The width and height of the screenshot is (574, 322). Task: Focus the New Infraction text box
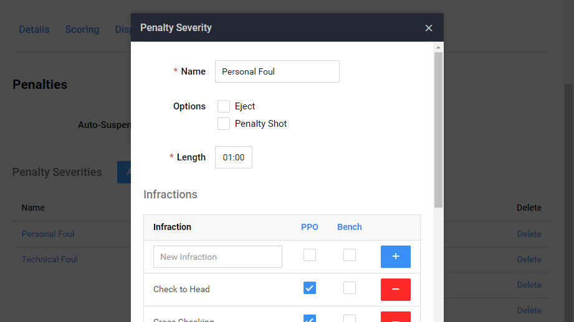coord(218,257)
